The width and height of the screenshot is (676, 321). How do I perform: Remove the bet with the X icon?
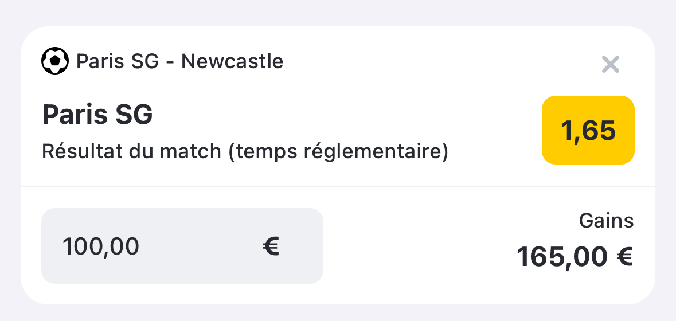pyautogui.click(x=611, y=65)
